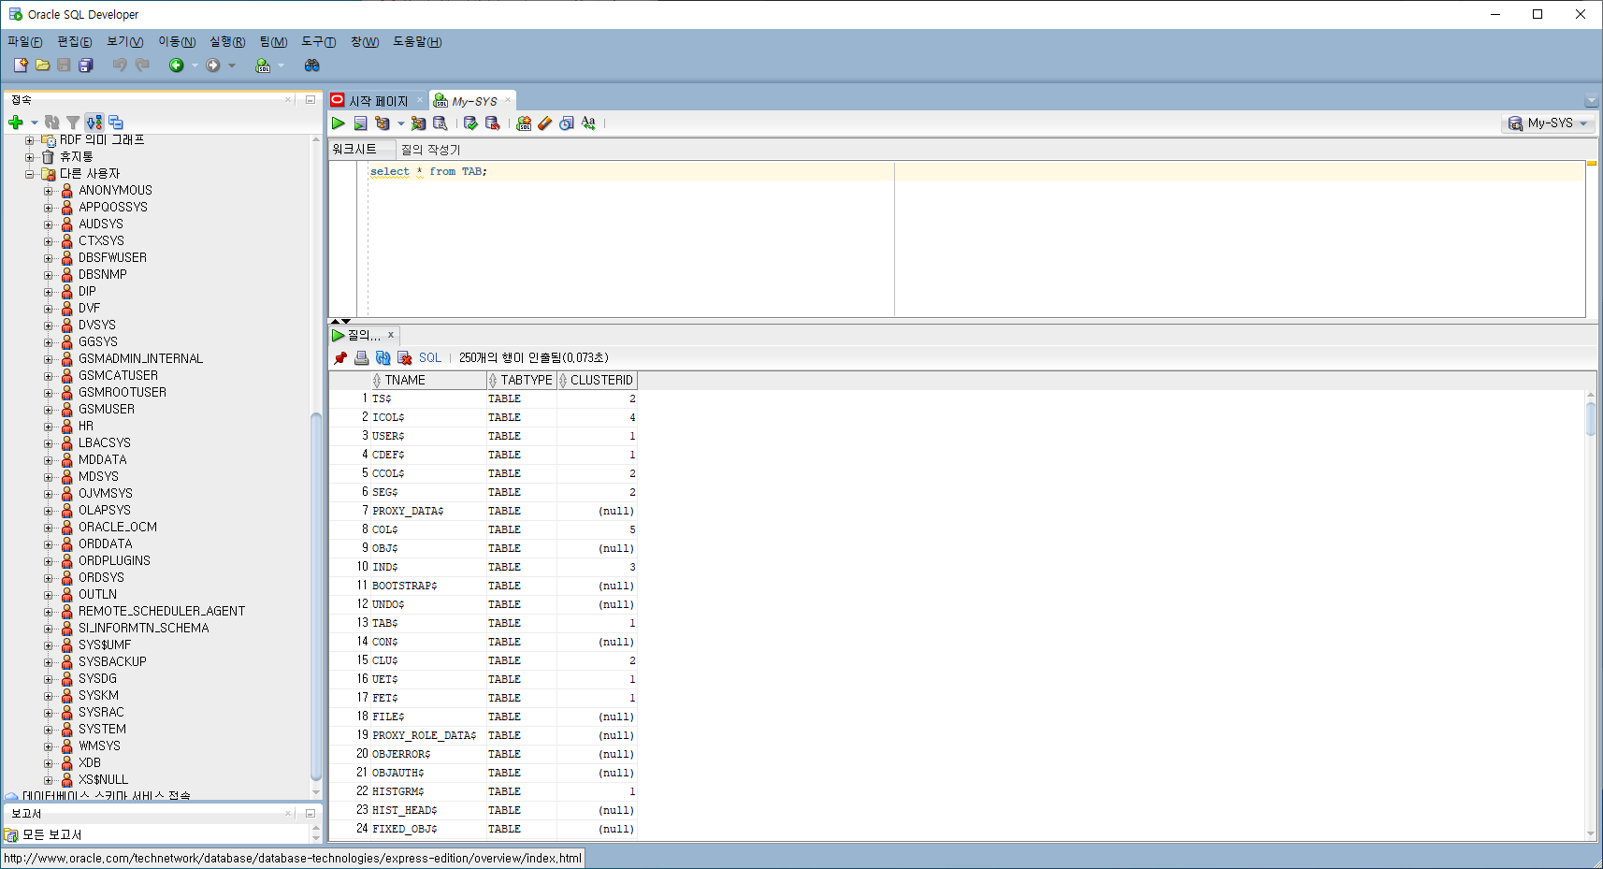This screenshot has width=1603, height=869.
Task: Switch to the 시작 페이지 tab
Action: pyautogui.click(x=378, y=101)
